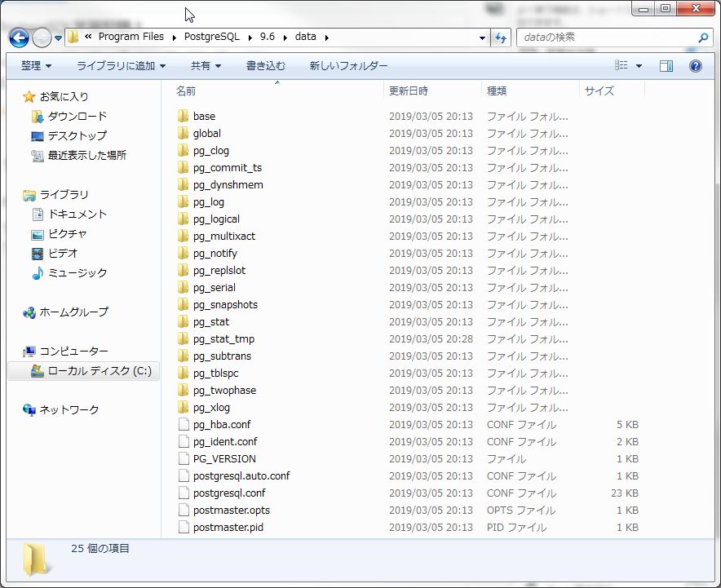Select the pg_replslot folder icon
The image size is (721, 588).
pos(183,270)
